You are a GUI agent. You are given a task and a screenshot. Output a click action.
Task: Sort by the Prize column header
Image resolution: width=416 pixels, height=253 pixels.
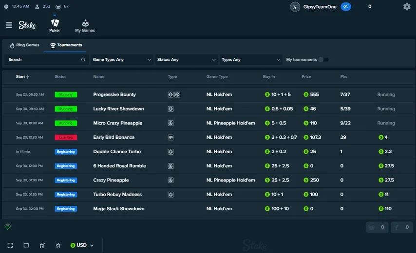pyautogui.click(x=306, y=77)
